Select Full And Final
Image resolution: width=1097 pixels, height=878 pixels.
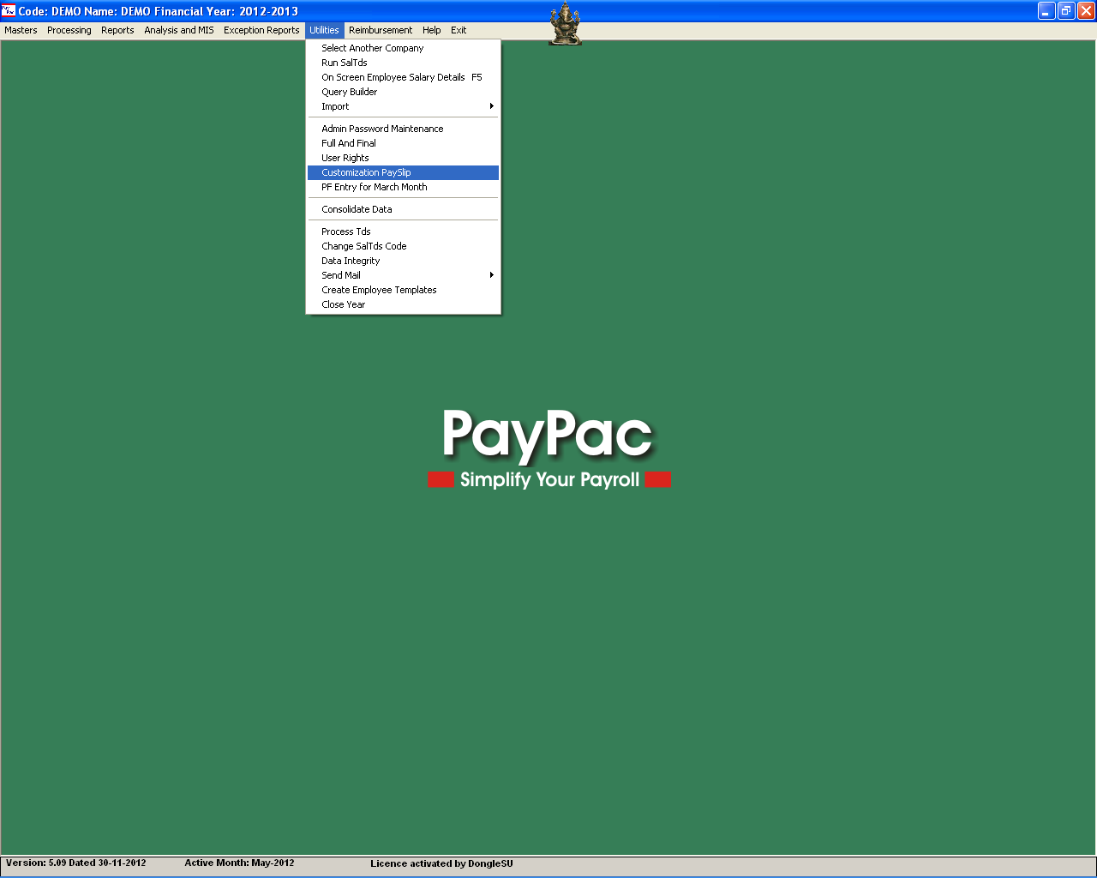tap(403, 143)
